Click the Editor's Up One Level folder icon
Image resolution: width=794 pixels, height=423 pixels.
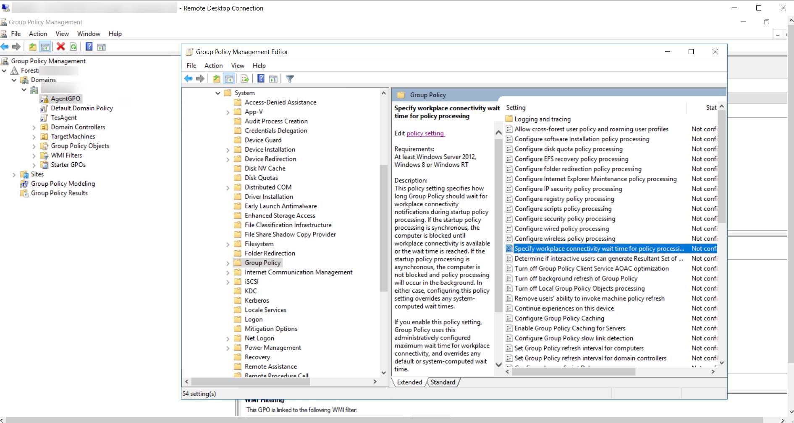point(216,79)
